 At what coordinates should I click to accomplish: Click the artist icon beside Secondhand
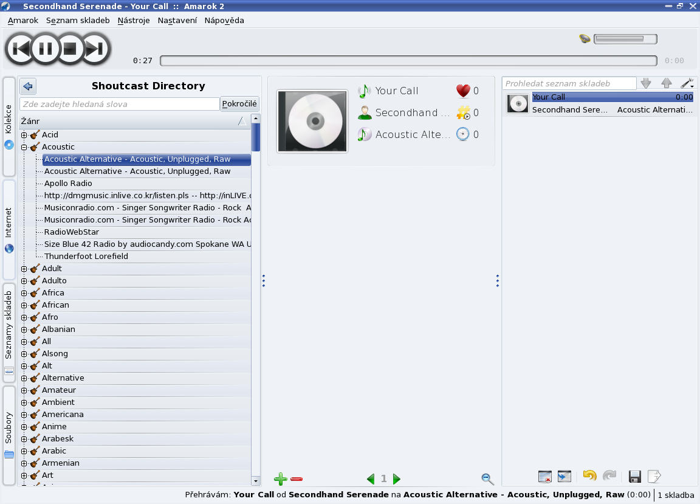[365, 112]
